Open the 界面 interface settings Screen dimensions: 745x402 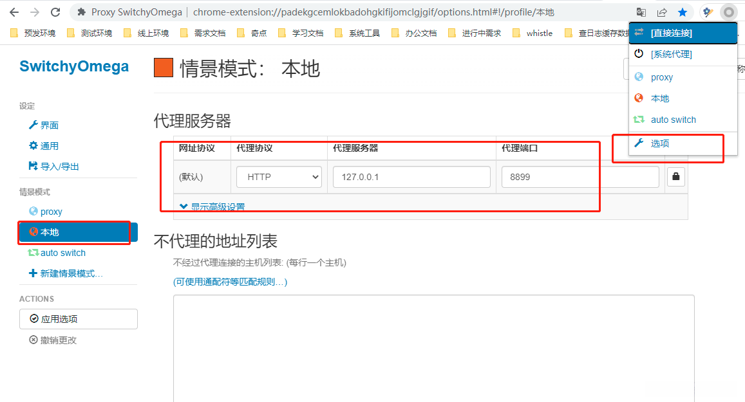point(44,125)
